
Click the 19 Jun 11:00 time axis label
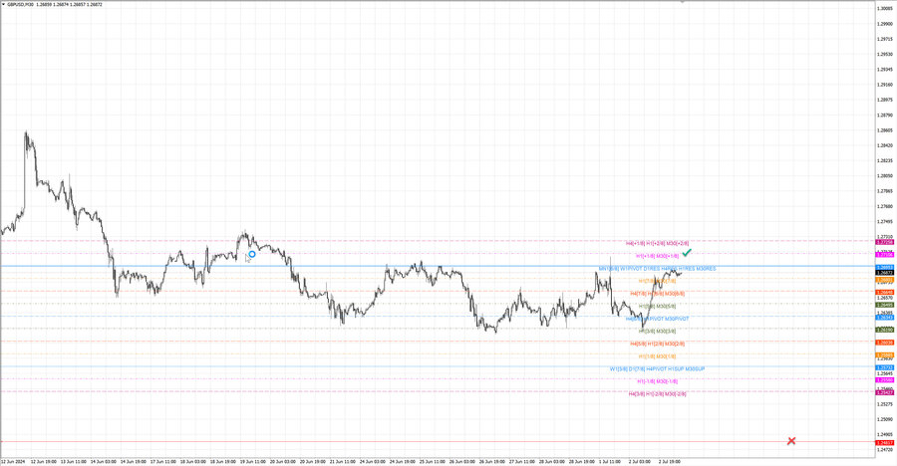(x=253, y=461)
